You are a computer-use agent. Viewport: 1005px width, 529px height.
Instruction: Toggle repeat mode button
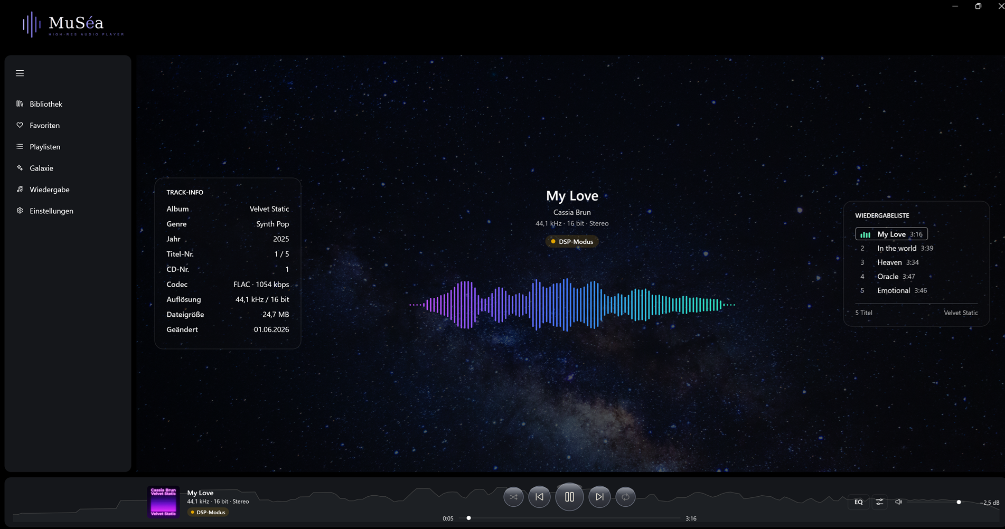click(x=625, y=497)
